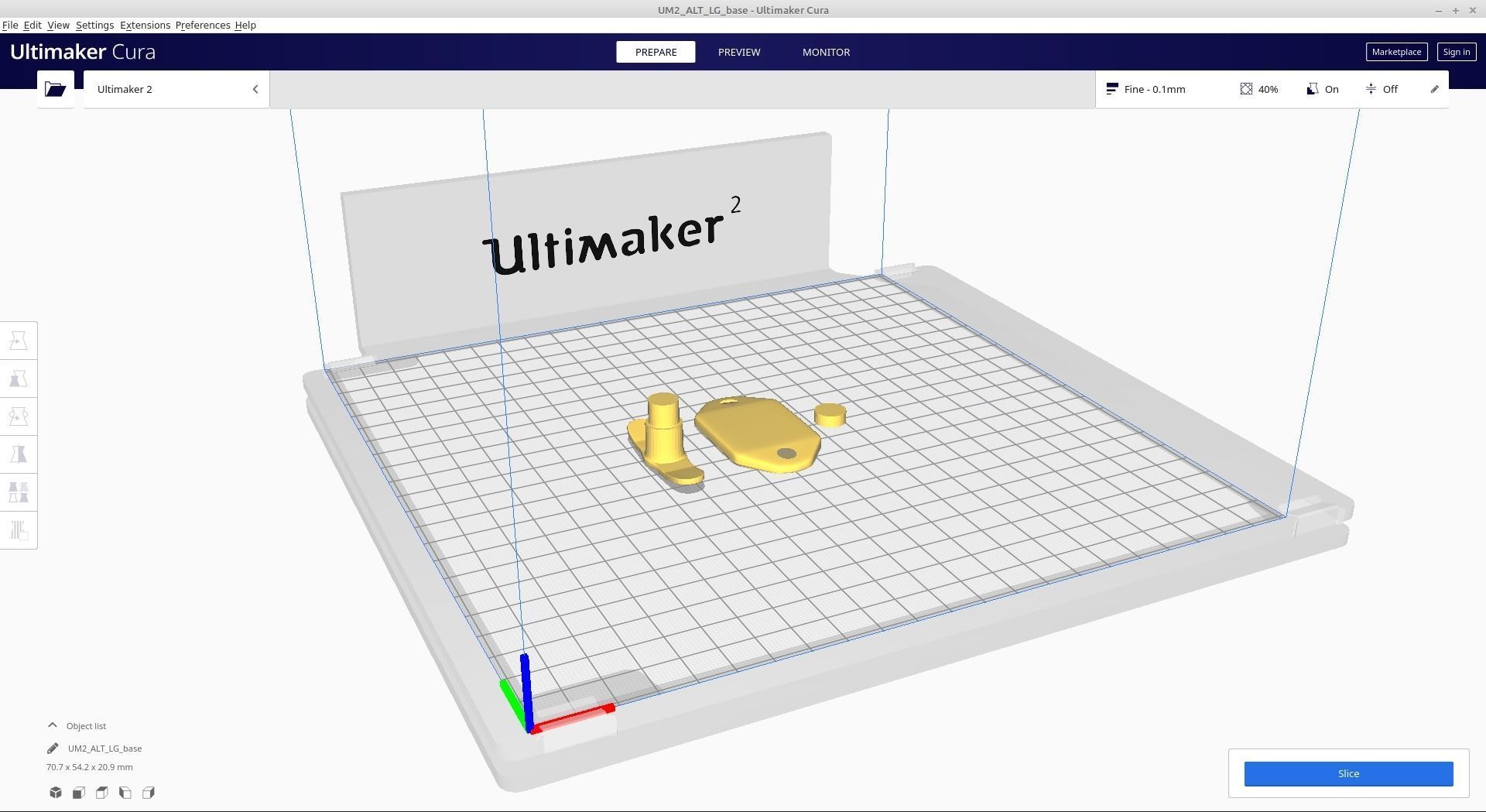The width and height of the screenshot is (1486, 812).
Task: Open the Preferences menu
Action: pyautogui.click(x=203, y=26)
